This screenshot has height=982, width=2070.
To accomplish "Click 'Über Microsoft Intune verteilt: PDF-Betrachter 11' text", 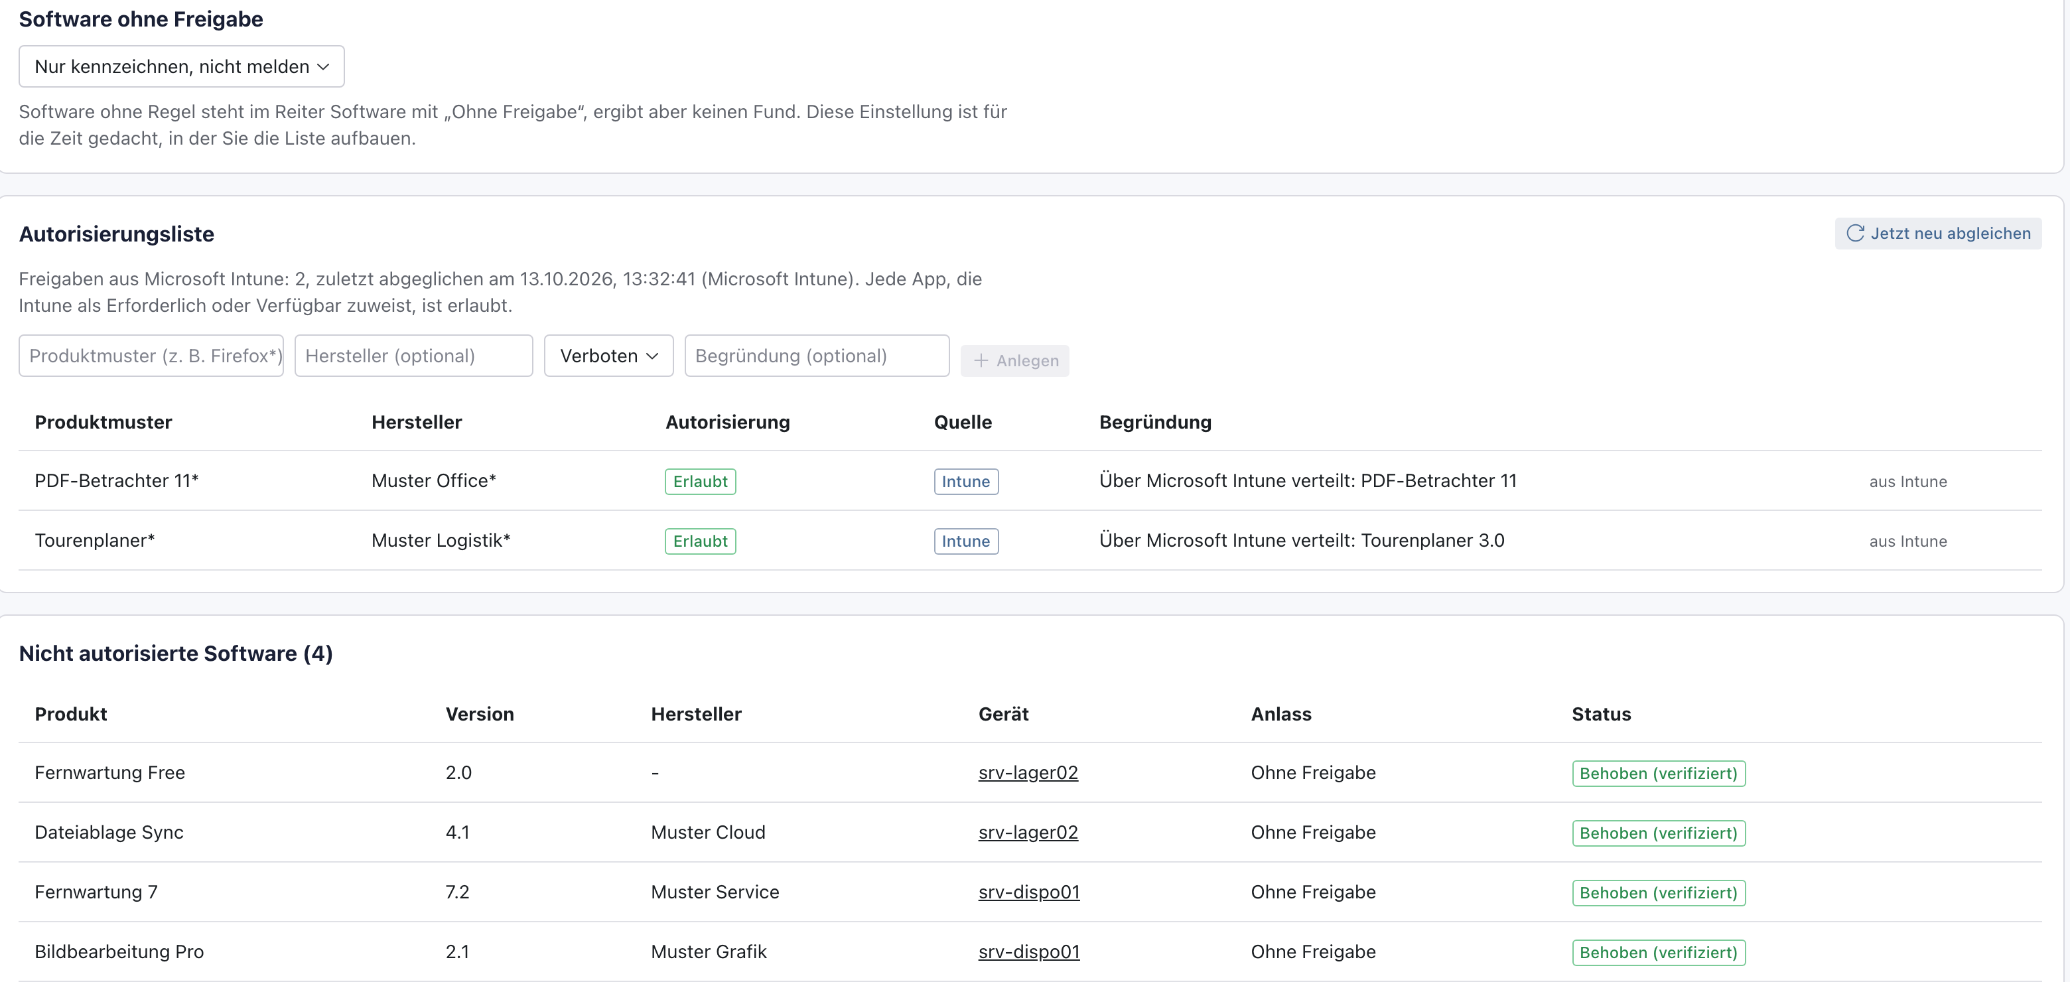I will 1308,480.
